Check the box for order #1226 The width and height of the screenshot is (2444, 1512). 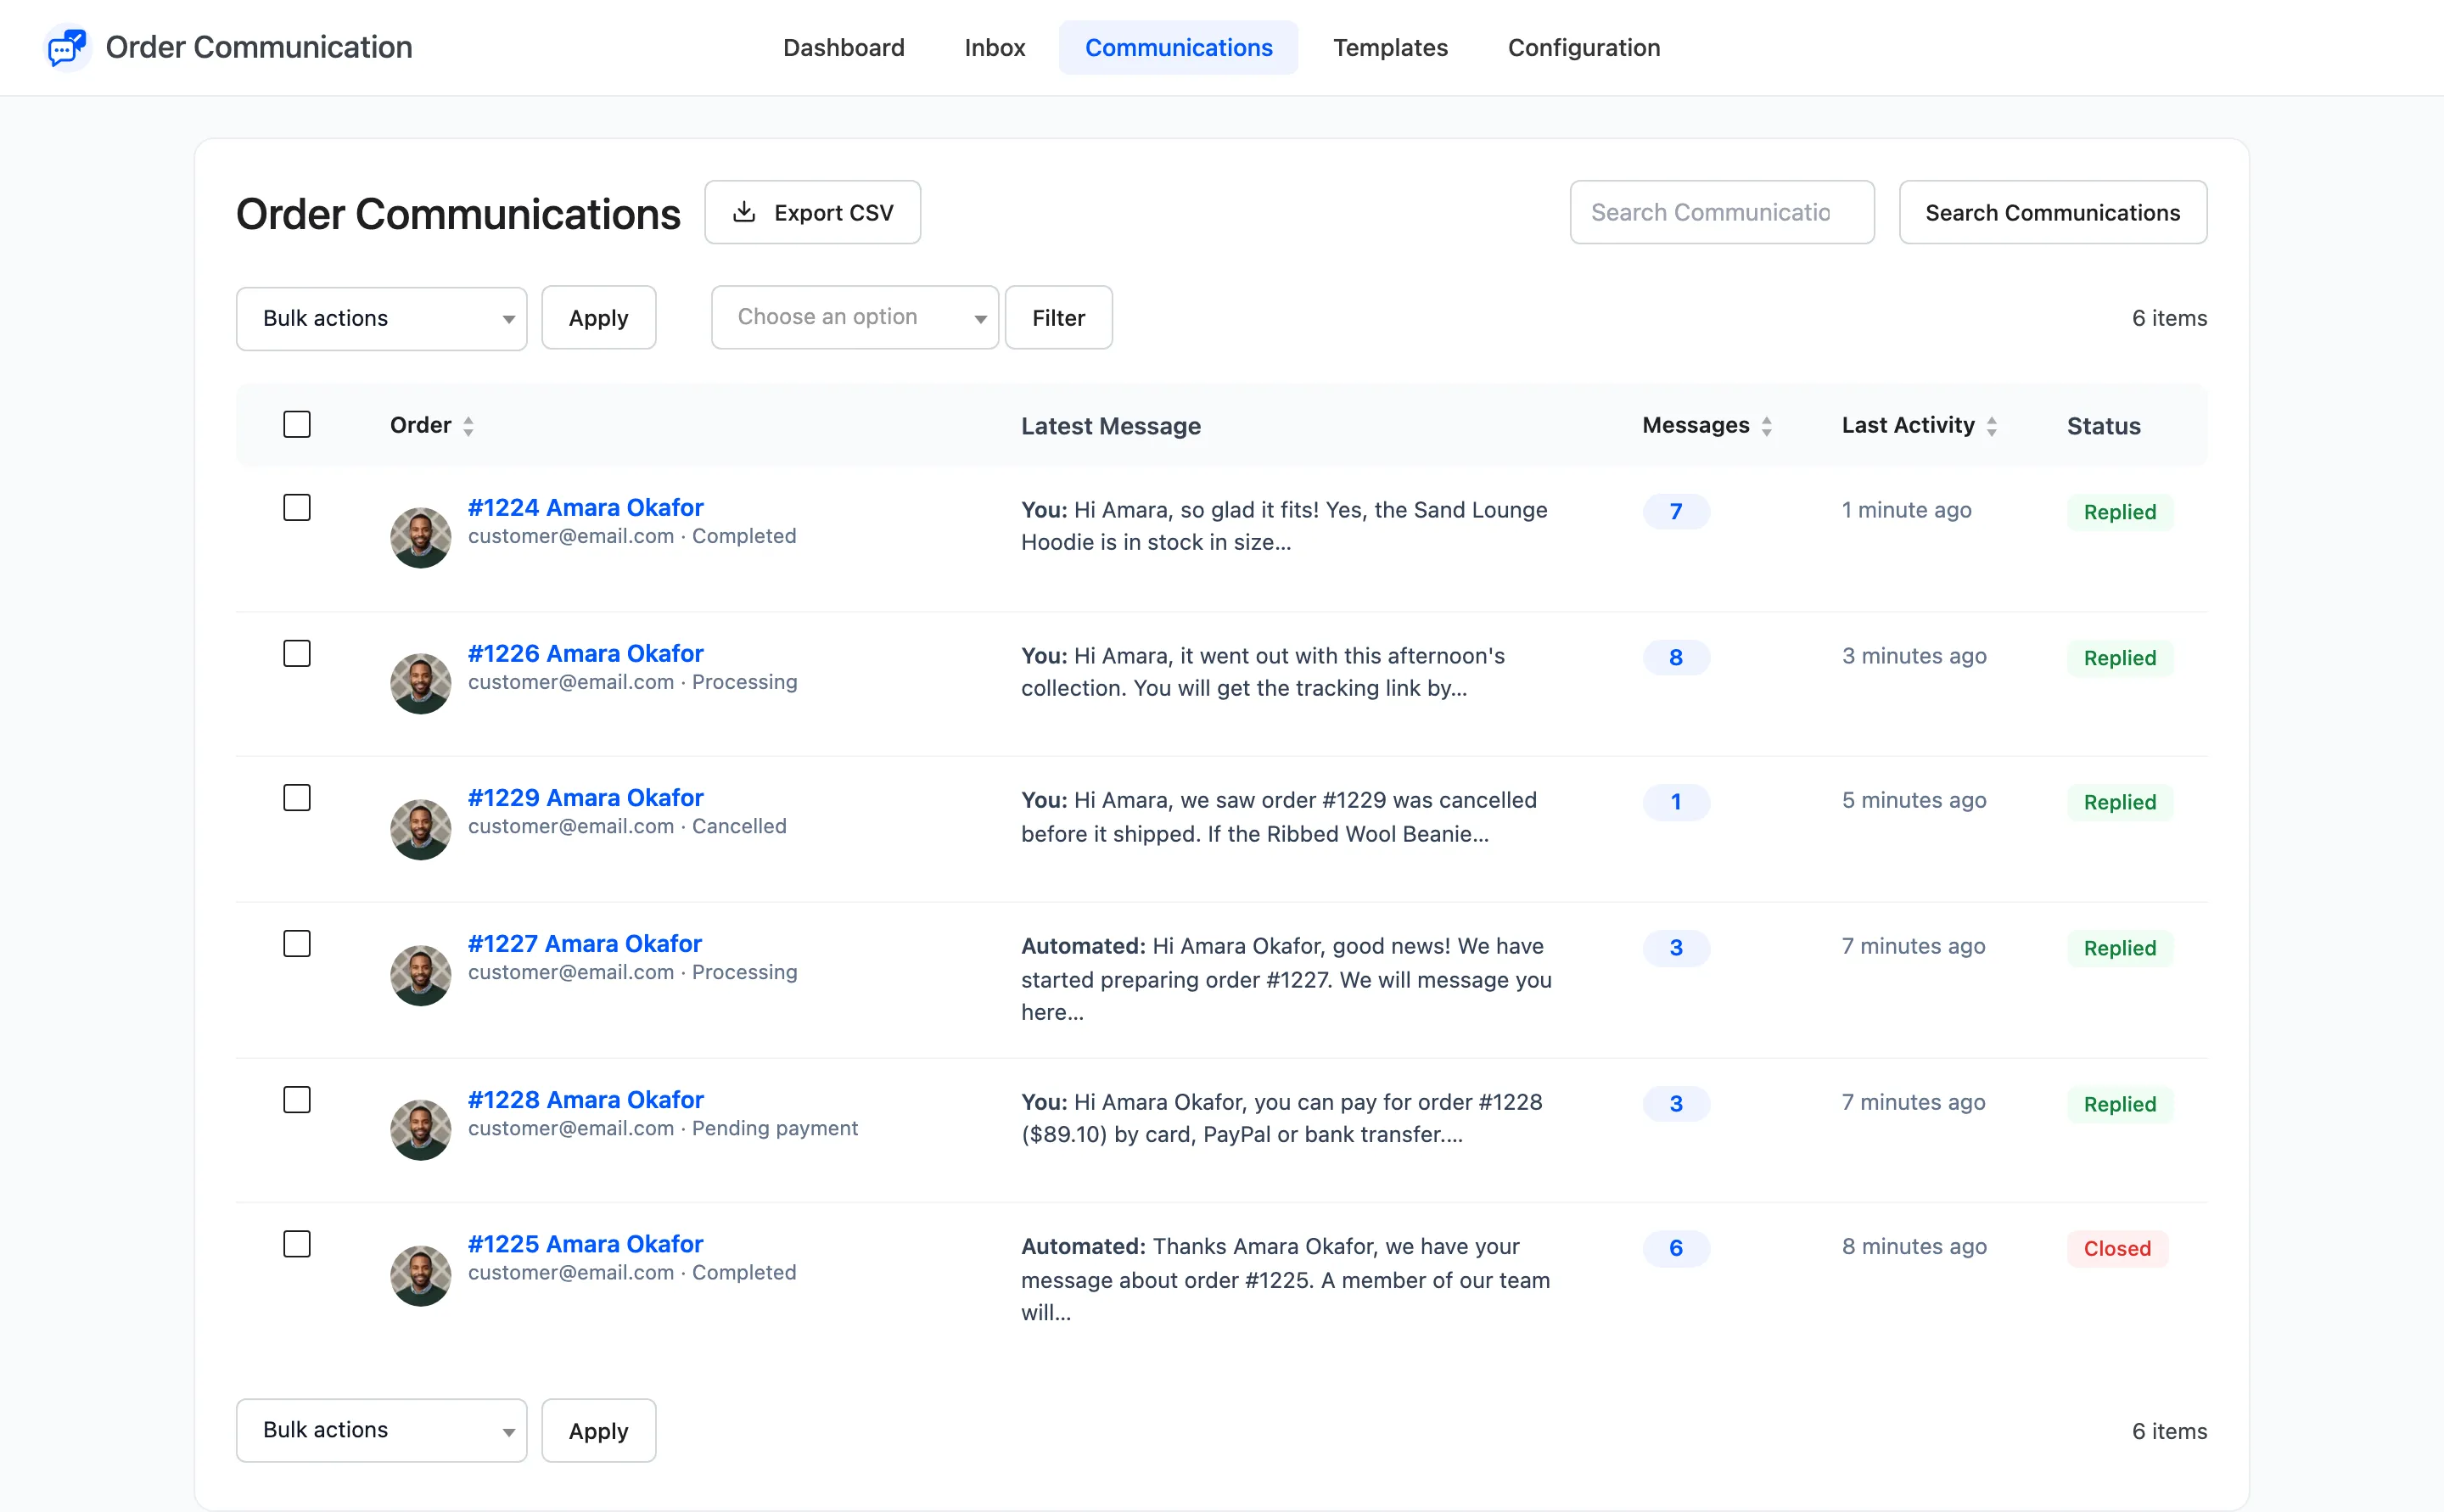point(297,653)
